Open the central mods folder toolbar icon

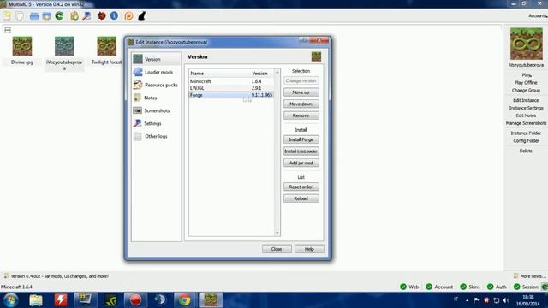[x=46, y=16]
